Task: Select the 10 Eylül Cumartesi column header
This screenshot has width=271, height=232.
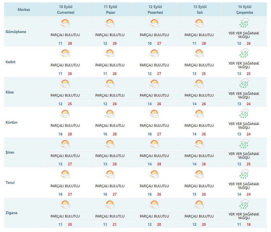Action: point(66,10)
